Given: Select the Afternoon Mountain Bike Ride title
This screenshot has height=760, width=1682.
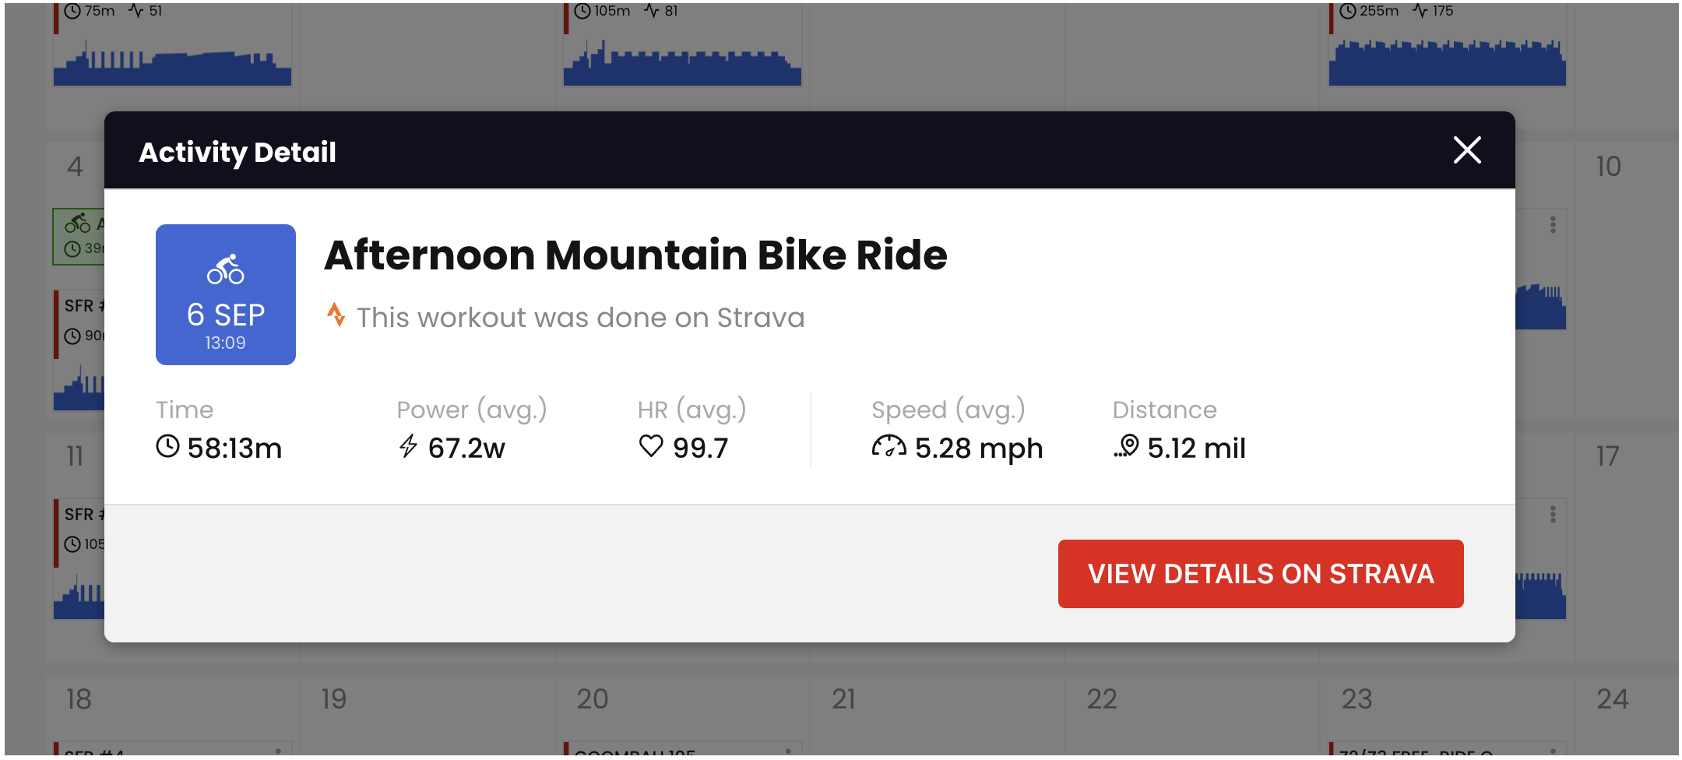Looking at the screenshot, I should tap(635, 255).
